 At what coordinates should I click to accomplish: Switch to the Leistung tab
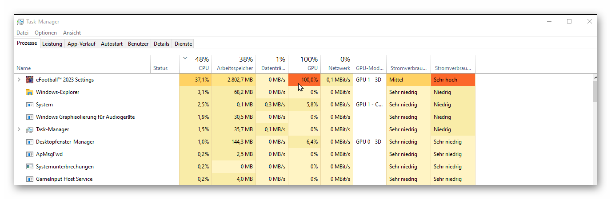(x=52, y=44)
